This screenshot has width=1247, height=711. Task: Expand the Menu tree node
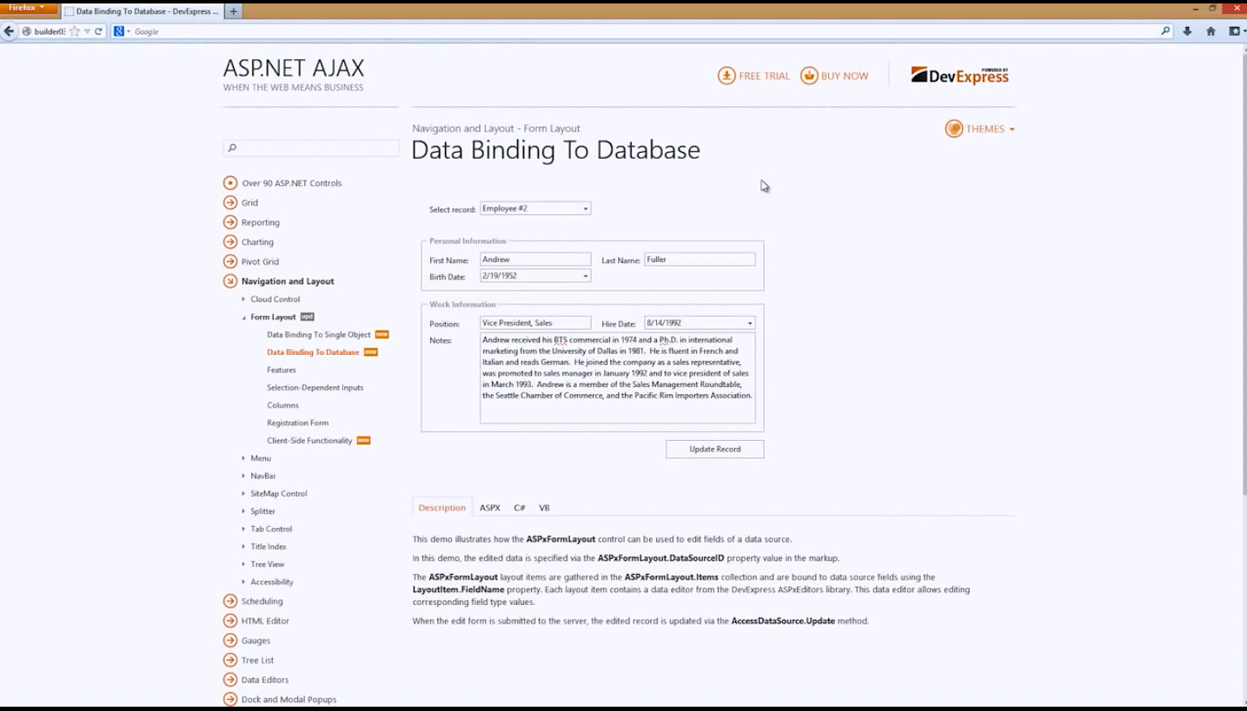243,458
